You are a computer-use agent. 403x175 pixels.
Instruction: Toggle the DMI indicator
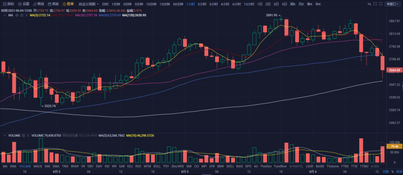47,166
